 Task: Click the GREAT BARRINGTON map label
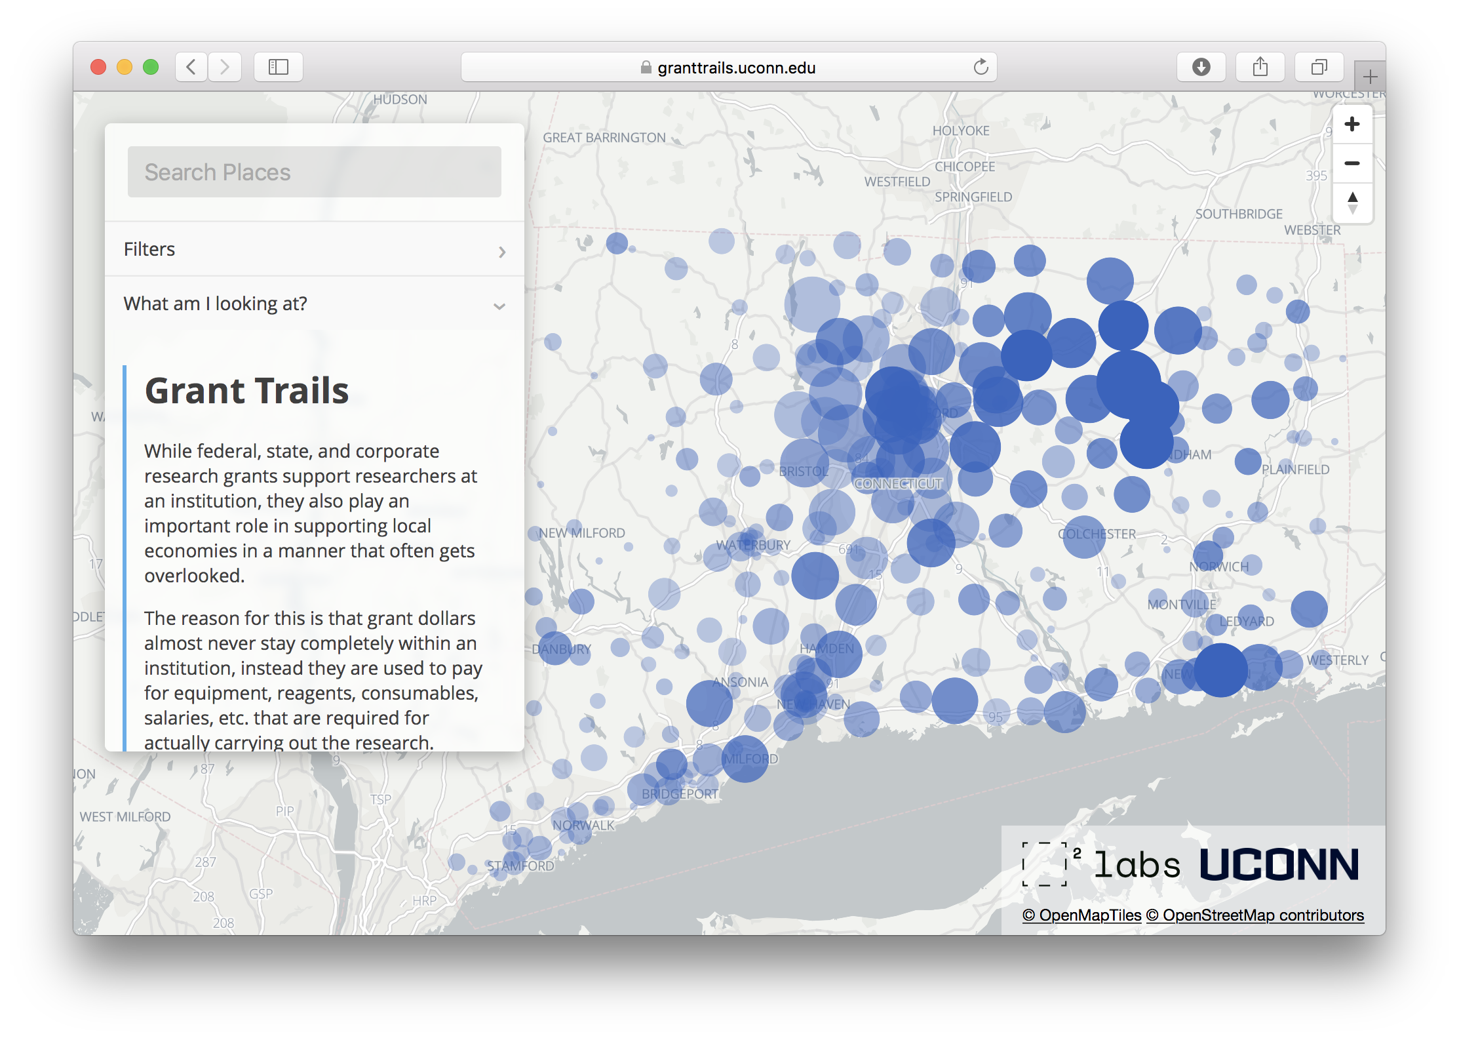coord(604,138)
